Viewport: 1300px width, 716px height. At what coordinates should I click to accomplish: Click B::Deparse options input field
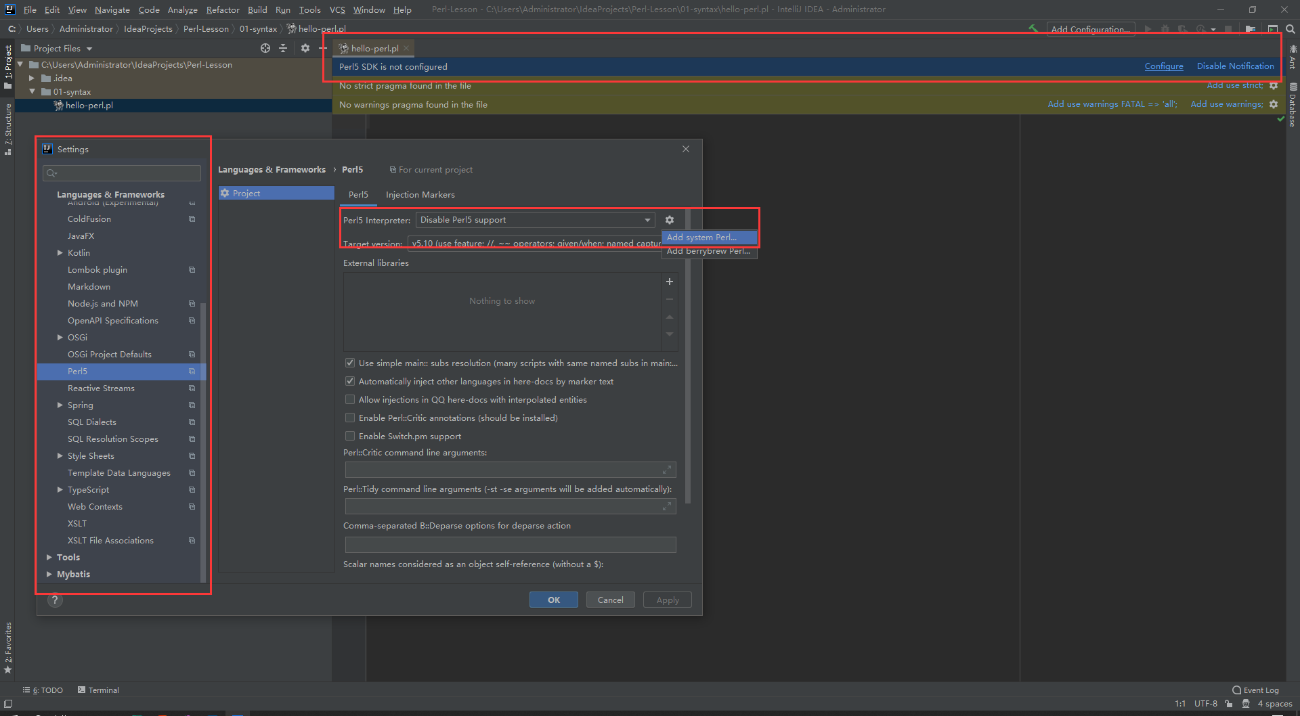[511, 544]
